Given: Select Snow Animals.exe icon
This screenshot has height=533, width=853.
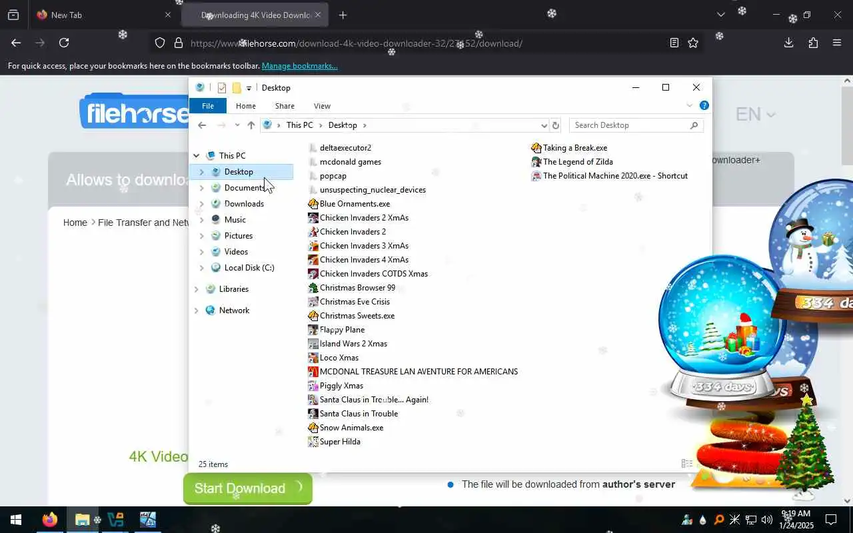Looking at the screenshot, I should point(313,428).
